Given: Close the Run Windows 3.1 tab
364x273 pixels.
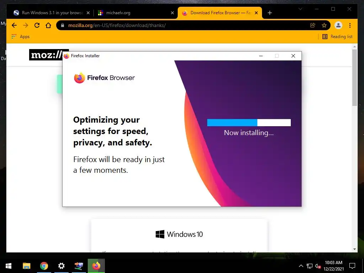Looking at the screenshot, I should tap(88, 13).
